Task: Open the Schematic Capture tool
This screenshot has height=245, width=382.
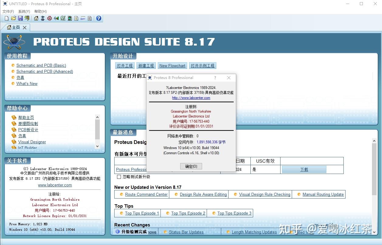Action: pos(43,18)
